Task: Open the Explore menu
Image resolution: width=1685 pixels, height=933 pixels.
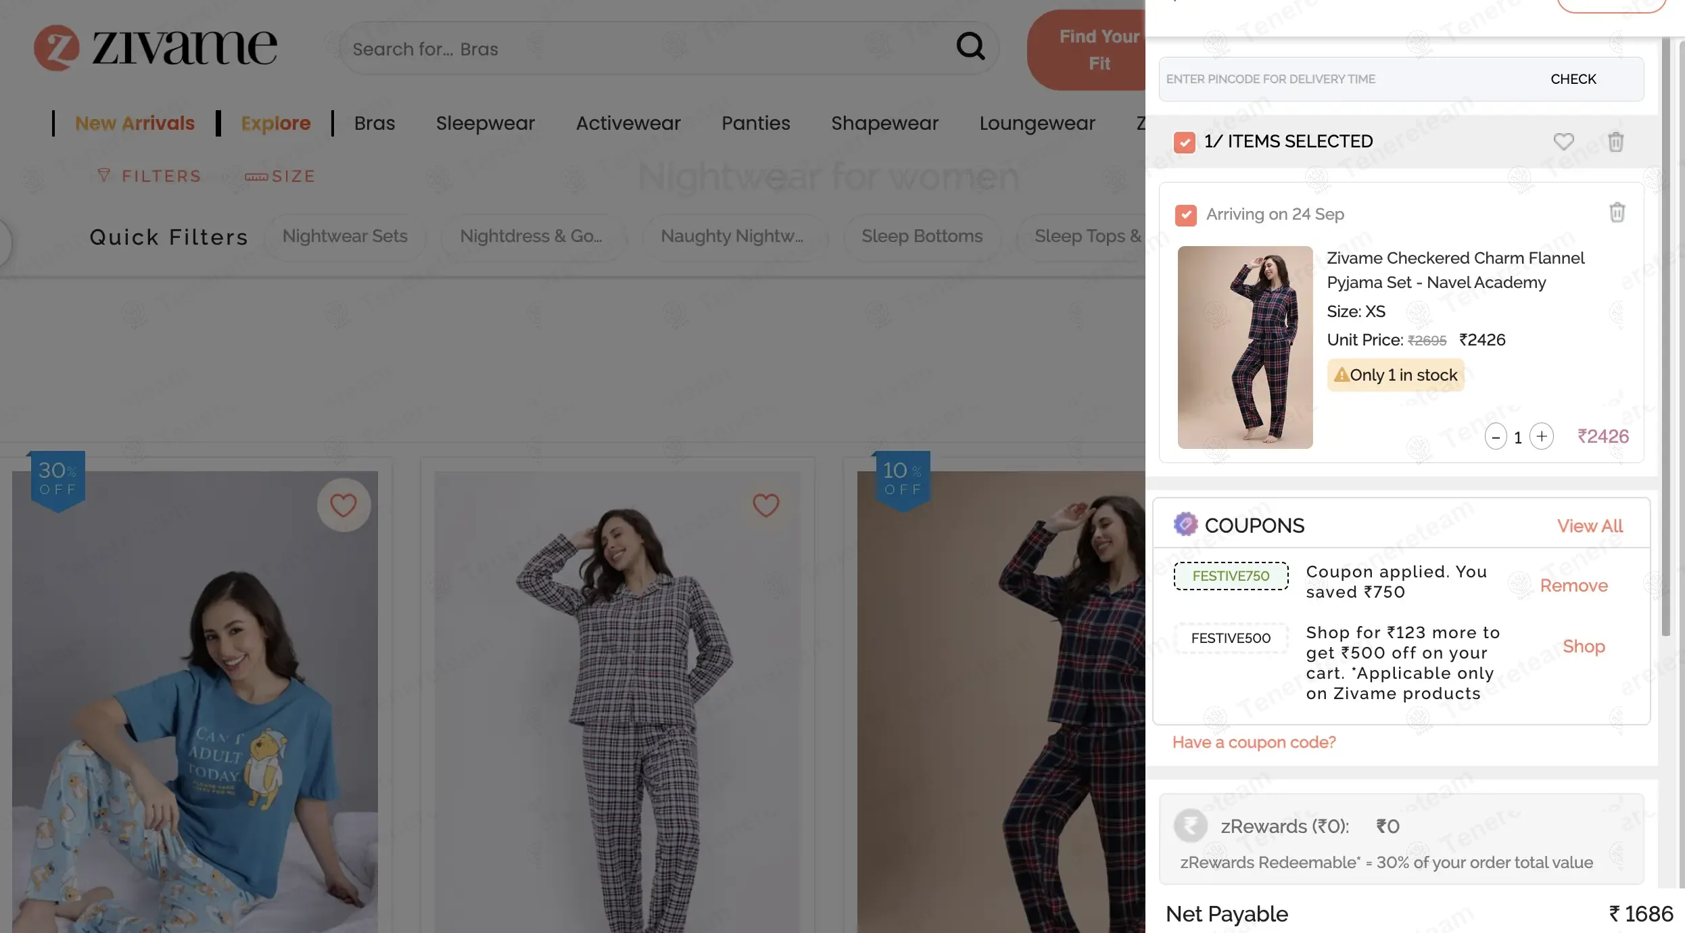Action: tap(276, 123)
